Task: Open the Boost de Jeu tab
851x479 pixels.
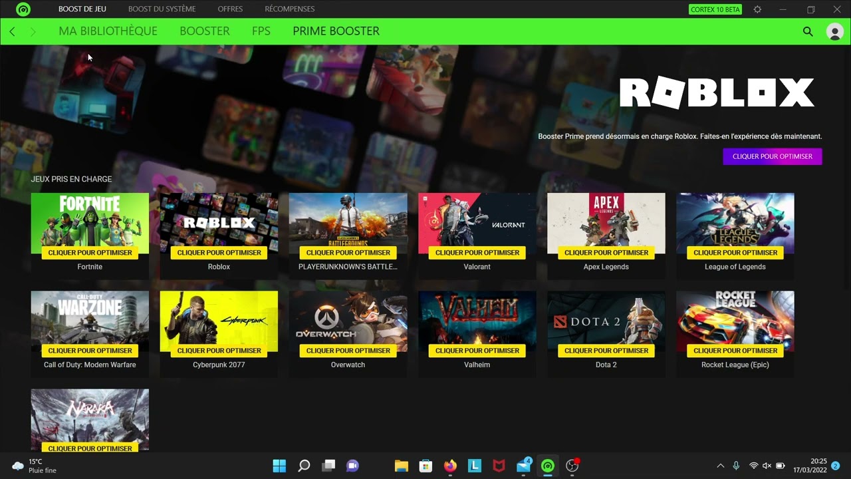Action: tap(82, 9)
